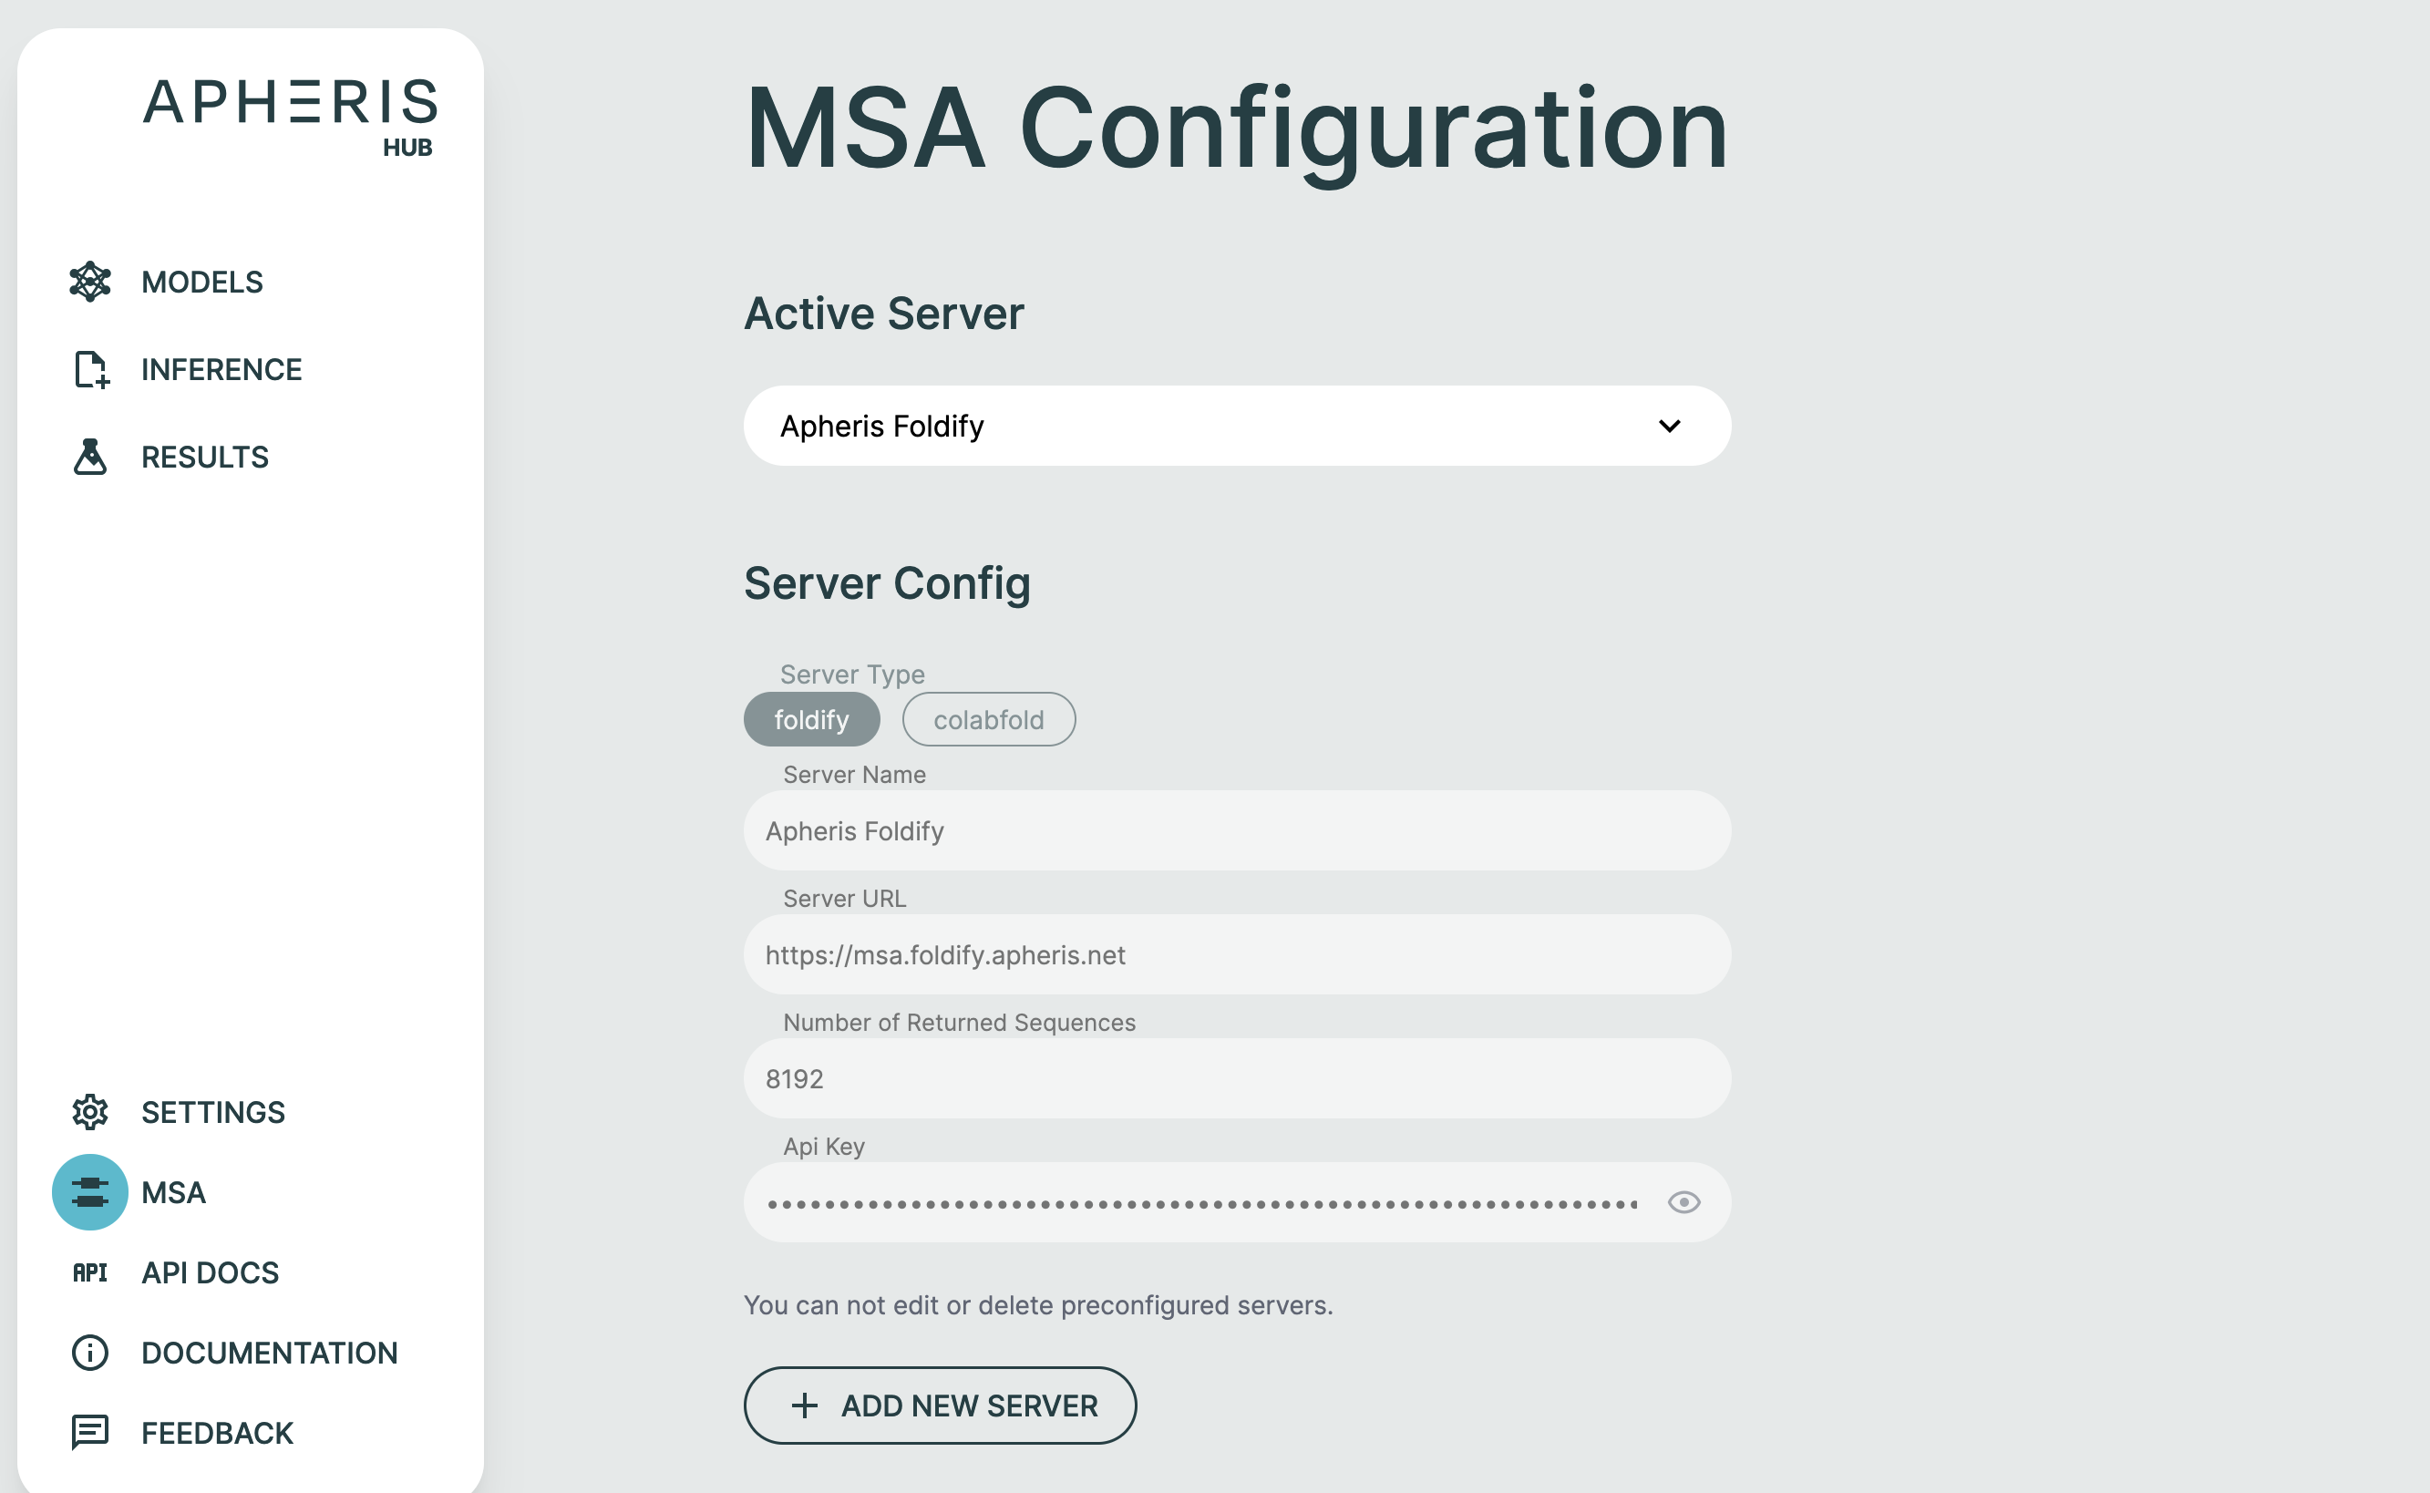This screenshot has height=1493, width=2430.
Task: Open the SETTINGS page
Action: pyautogui.click(x=212, y=1112)
